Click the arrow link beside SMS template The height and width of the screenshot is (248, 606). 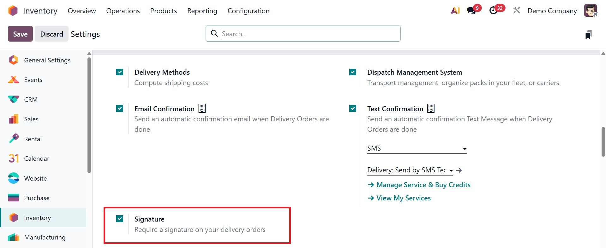459,170
